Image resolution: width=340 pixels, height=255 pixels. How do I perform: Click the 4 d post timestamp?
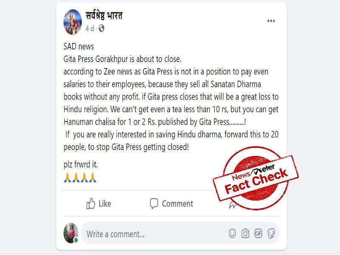point(90,28)
